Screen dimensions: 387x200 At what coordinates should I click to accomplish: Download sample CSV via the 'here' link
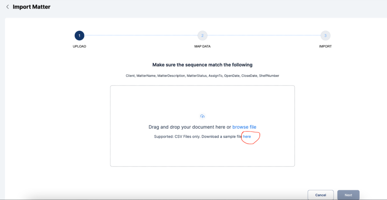[247, 136]
